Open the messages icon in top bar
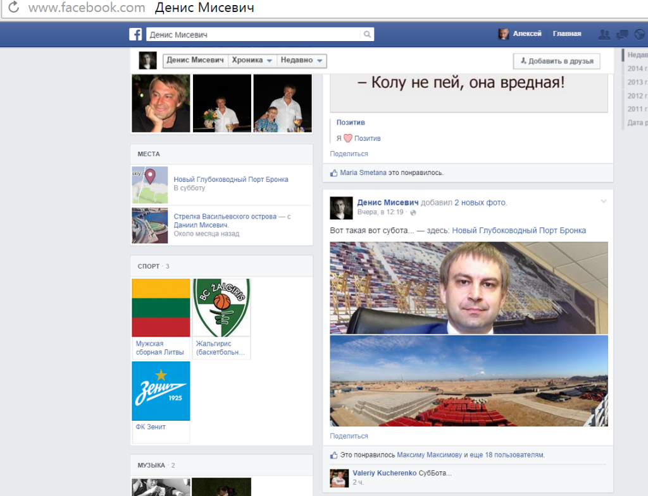 (622, 35)
